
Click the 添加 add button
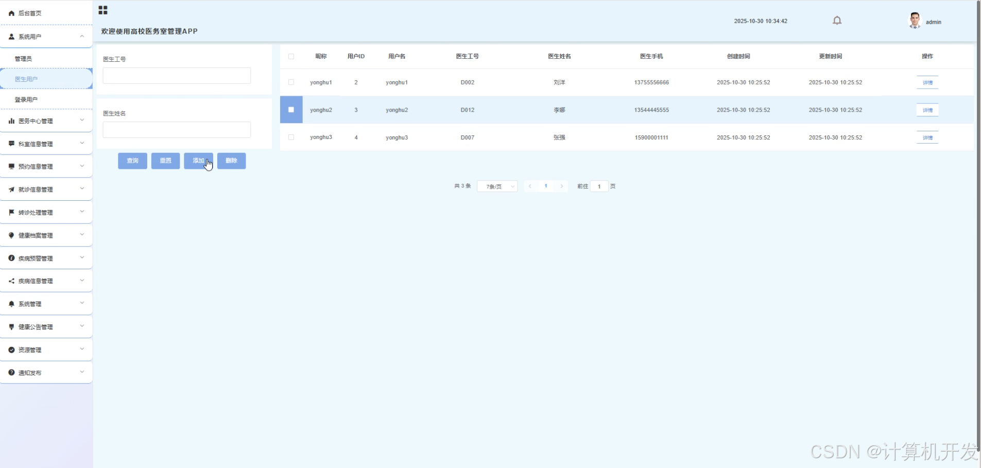(x=198, y=161)
